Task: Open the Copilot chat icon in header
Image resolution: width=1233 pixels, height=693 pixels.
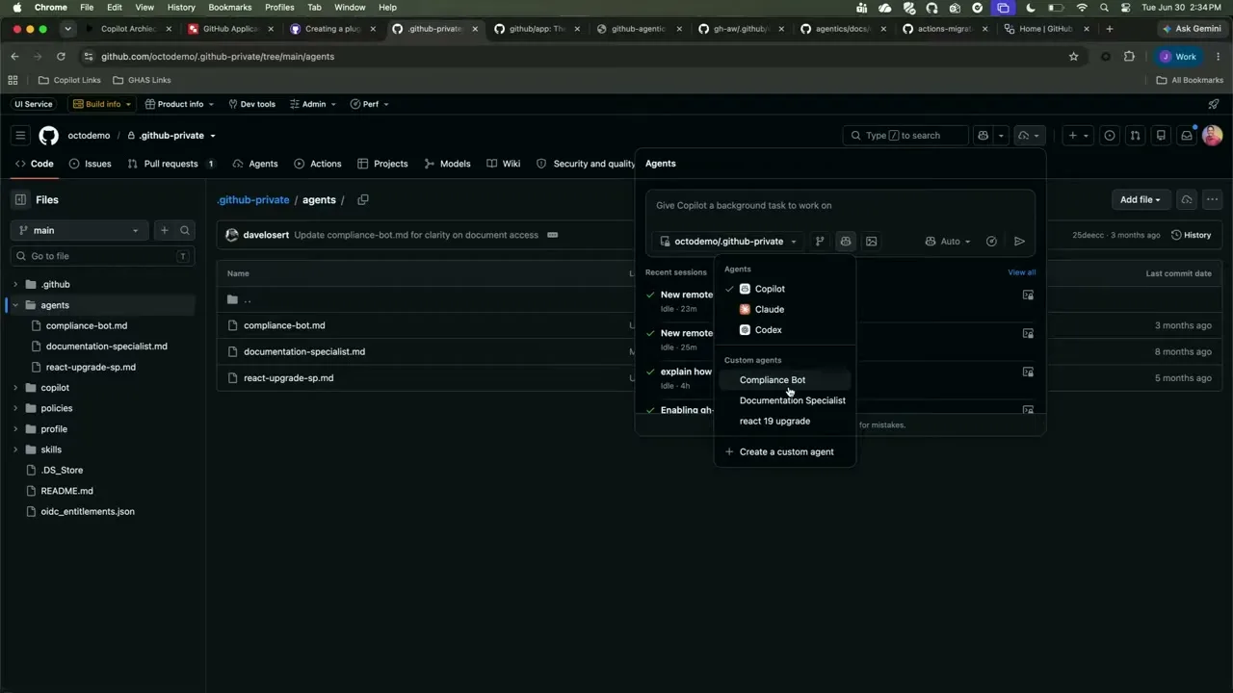Action: [983, 136]
